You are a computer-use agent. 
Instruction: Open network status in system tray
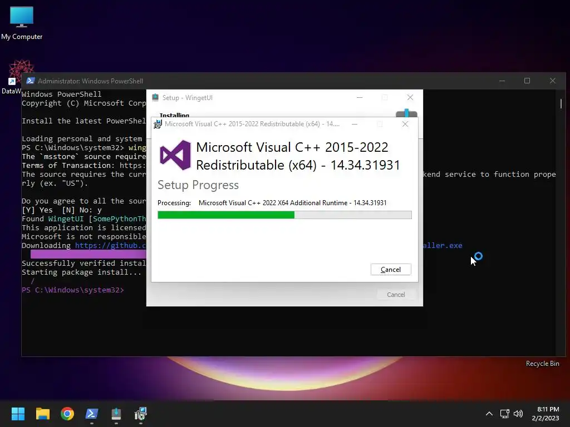coord(504,414)
